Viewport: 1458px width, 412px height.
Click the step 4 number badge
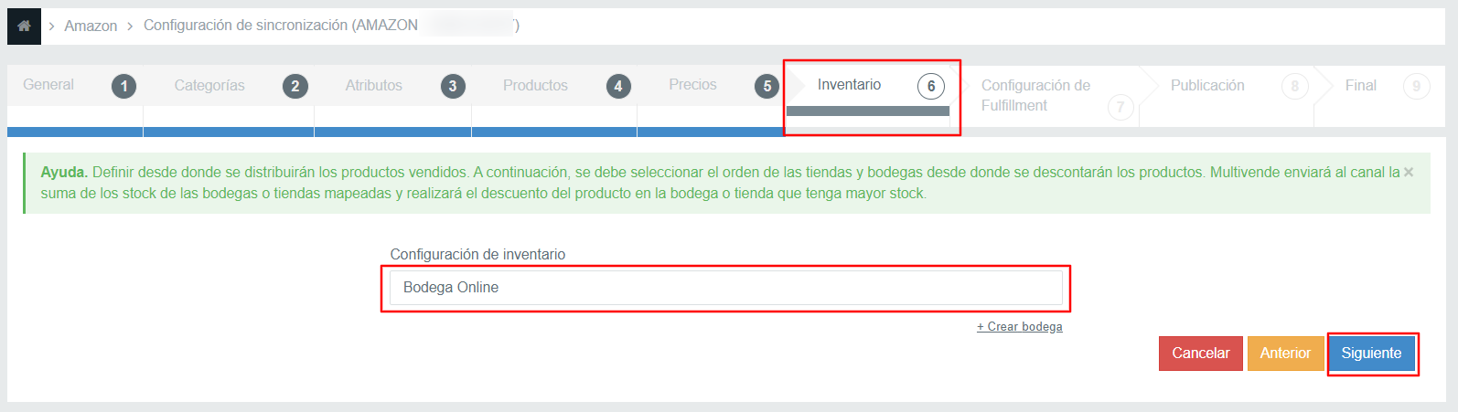coord(618,87)
